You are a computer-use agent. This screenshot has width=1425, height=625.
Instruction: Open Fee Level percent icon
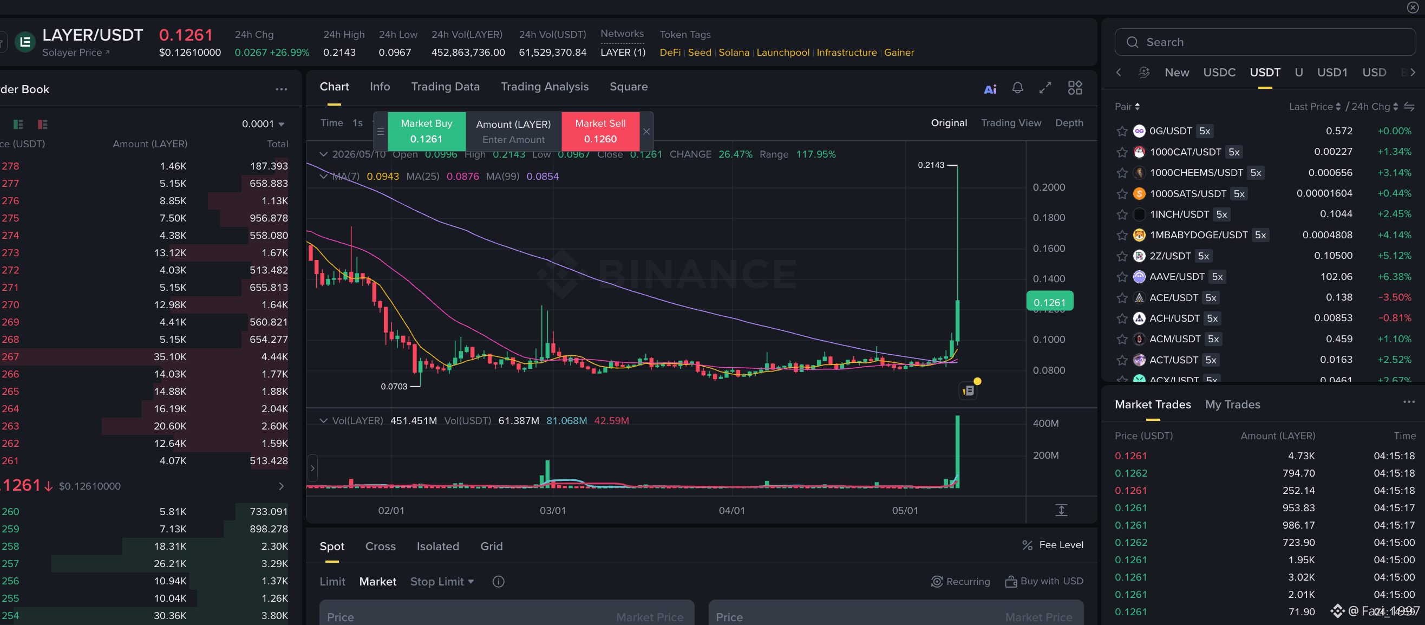(1027, 545)
